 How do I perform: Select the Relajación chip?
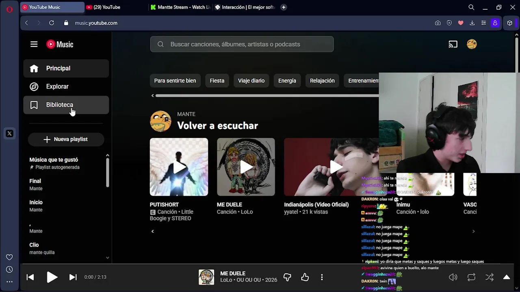[322, 81]
